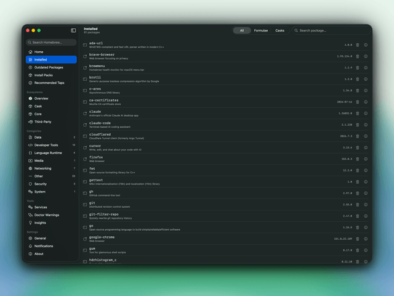Click trash icon for gettext
The width and height of the screenshot is (394, 296).
tap(357, 182)
